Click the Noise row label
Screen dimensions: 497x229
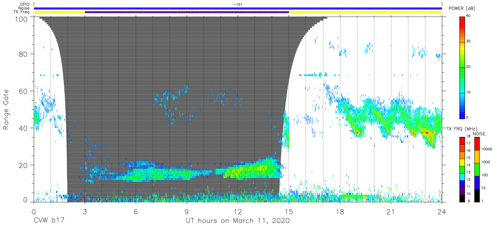tap(24, 8)
